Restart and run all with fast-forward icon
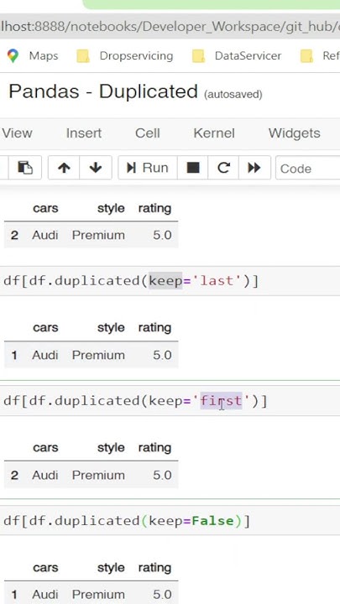This screenshot has width=340, height=604. (x=254, y=168)
